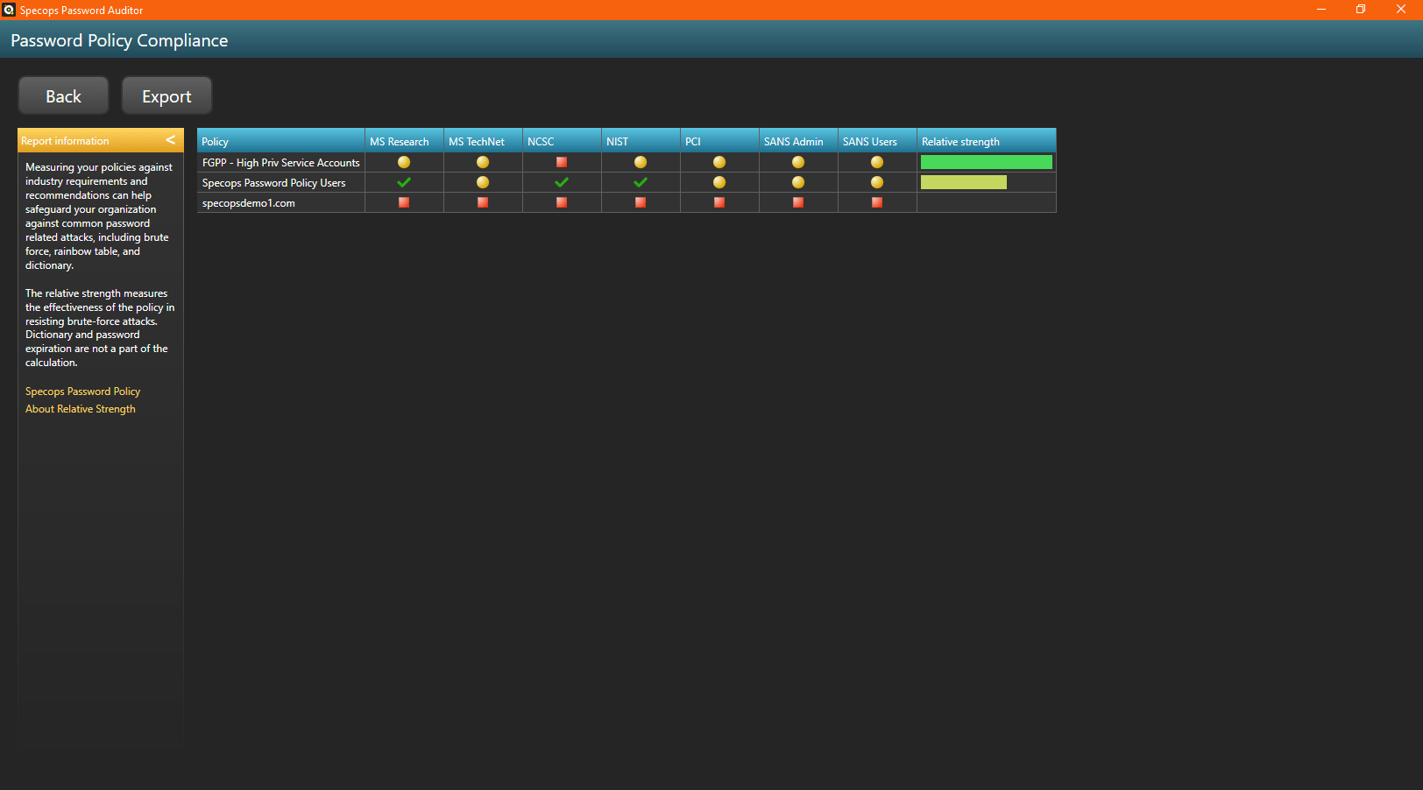The width and height of the screenshot is (1423, 790).
Task: Click green checkmark under MS Research for Specops Users
Action: (404, 182)
